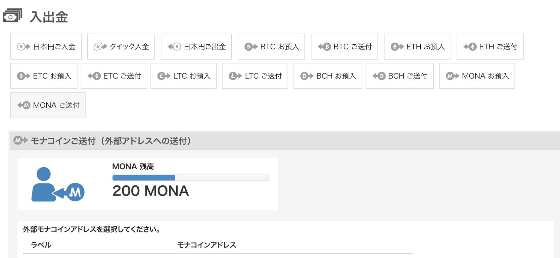The image size is (560, 258).
Task: Go to ETC お預入 deposit
Action: [44, 76]
